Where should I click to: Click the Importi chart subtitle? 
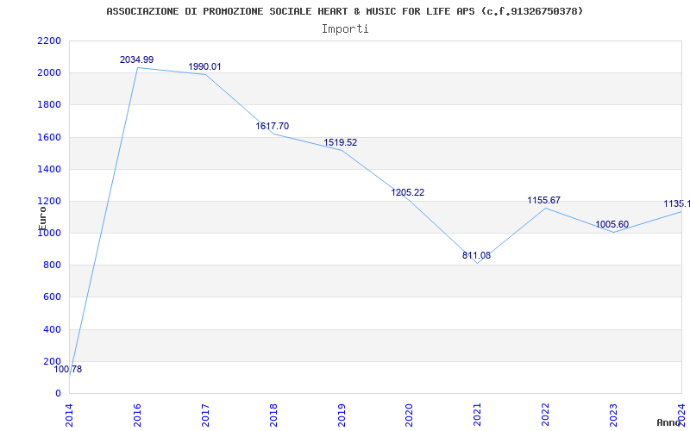click(345, 28)
